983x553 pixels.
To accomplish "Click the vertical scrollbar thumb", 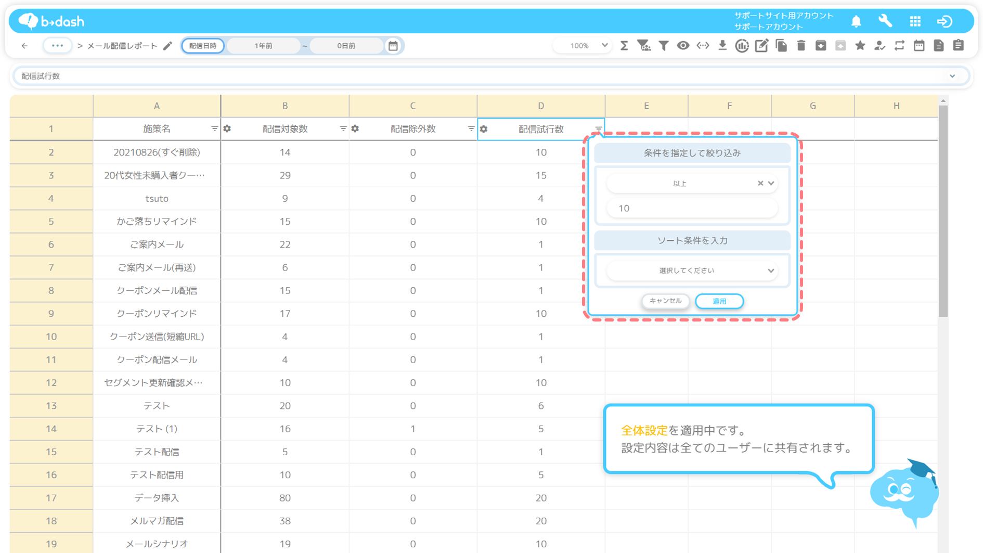I will point(943,211).
